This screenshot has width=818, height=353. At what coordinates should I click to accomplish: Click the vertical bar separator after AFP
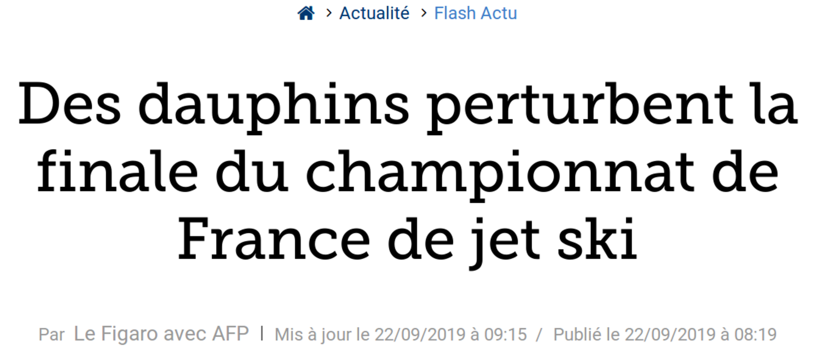coord(262,333)
